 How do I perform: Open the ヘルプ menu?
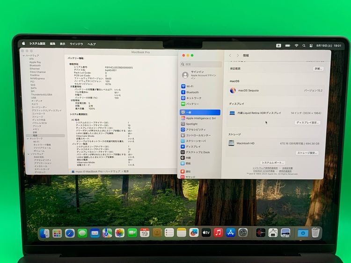(x=91, y=44)
